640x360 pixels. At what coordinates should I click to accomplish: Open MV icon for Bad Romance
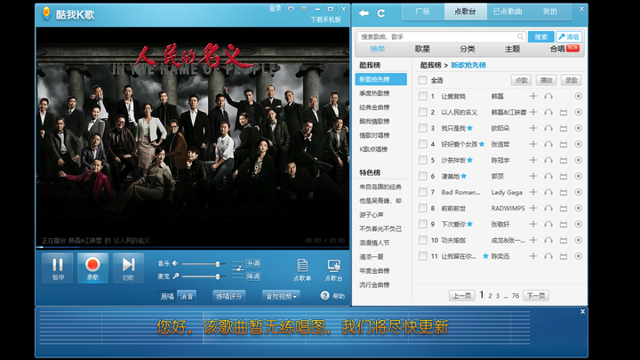[x=564, y=192]
